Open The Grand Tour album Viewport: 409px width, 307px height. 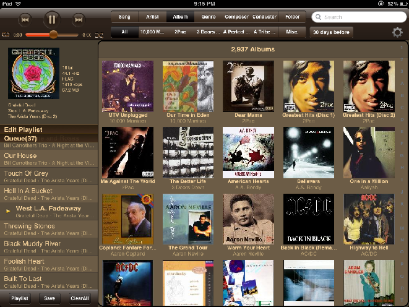[x=188, y=219]
